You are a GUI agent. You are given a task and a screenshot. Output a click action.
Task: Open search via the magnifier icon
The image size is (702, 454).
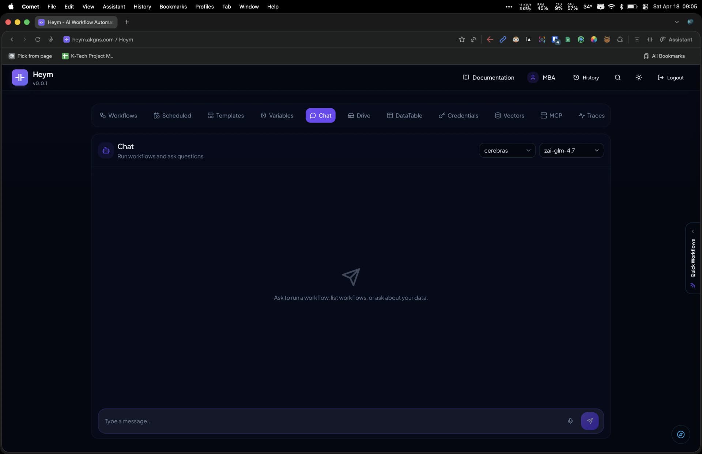click(617, 77)
